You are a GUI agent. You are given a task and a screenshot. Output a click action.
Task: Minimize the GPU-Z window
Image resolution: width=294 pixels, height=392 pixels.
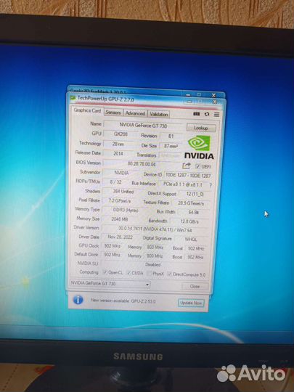(189, 102)
